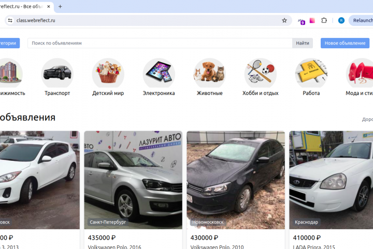This screenshot has height=249, width=373.
Task: Open the Детский мир toy basket icon
Action: 108,73
